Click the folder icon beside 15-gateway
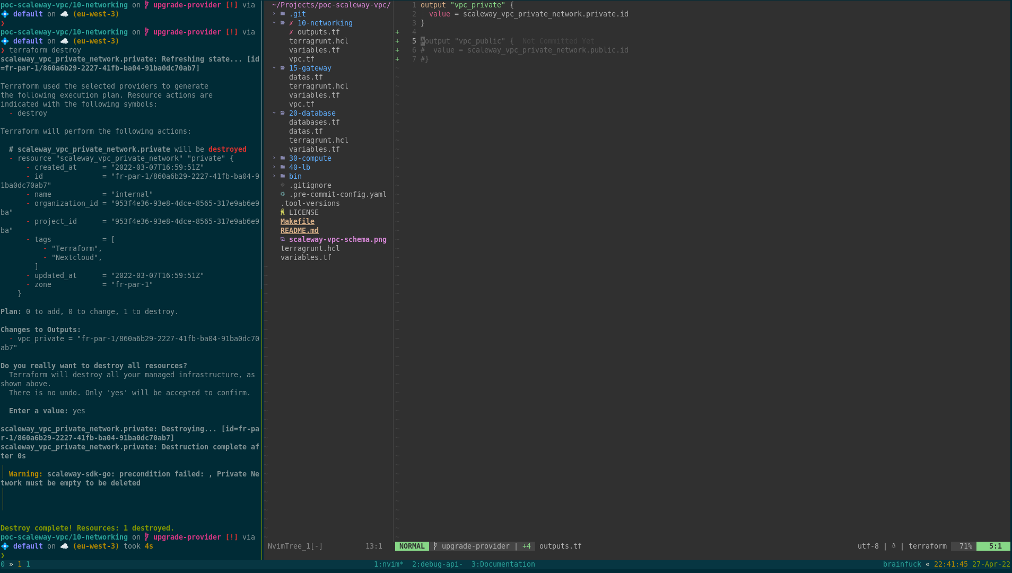Viewport: 1012px width, 573px height. 283,68
